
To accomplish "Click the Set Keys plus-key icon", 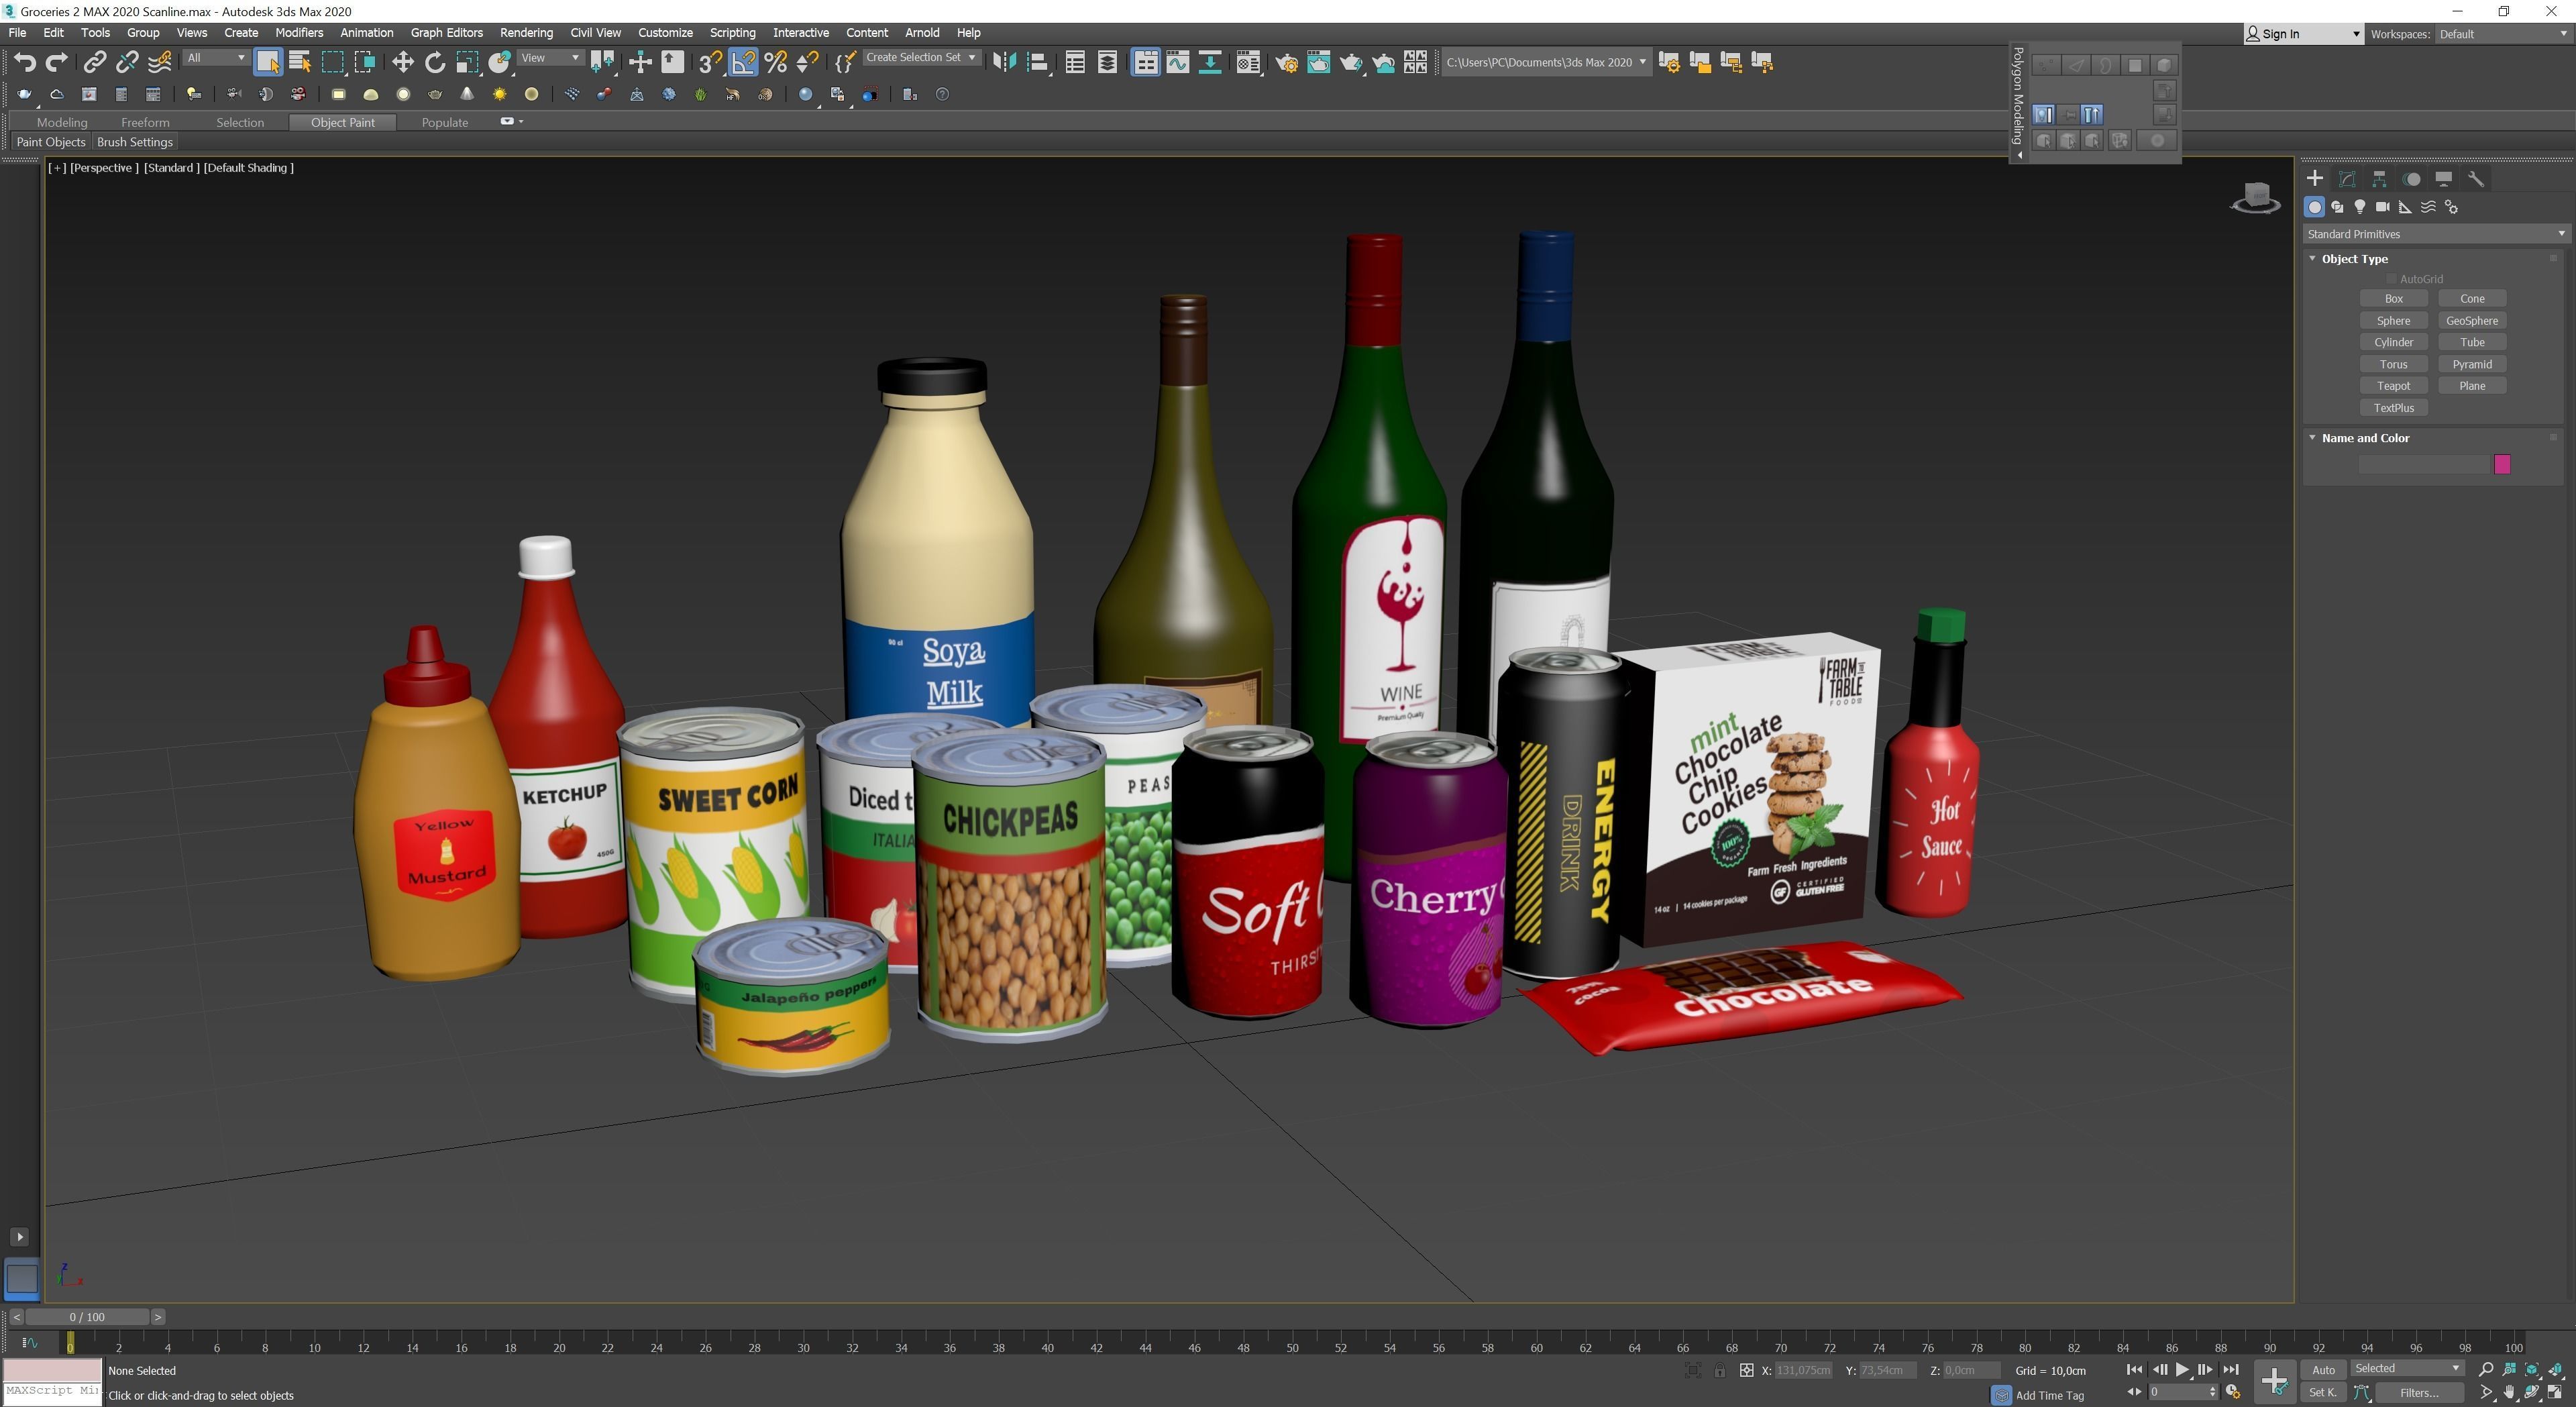I will pos(2274,1381).
